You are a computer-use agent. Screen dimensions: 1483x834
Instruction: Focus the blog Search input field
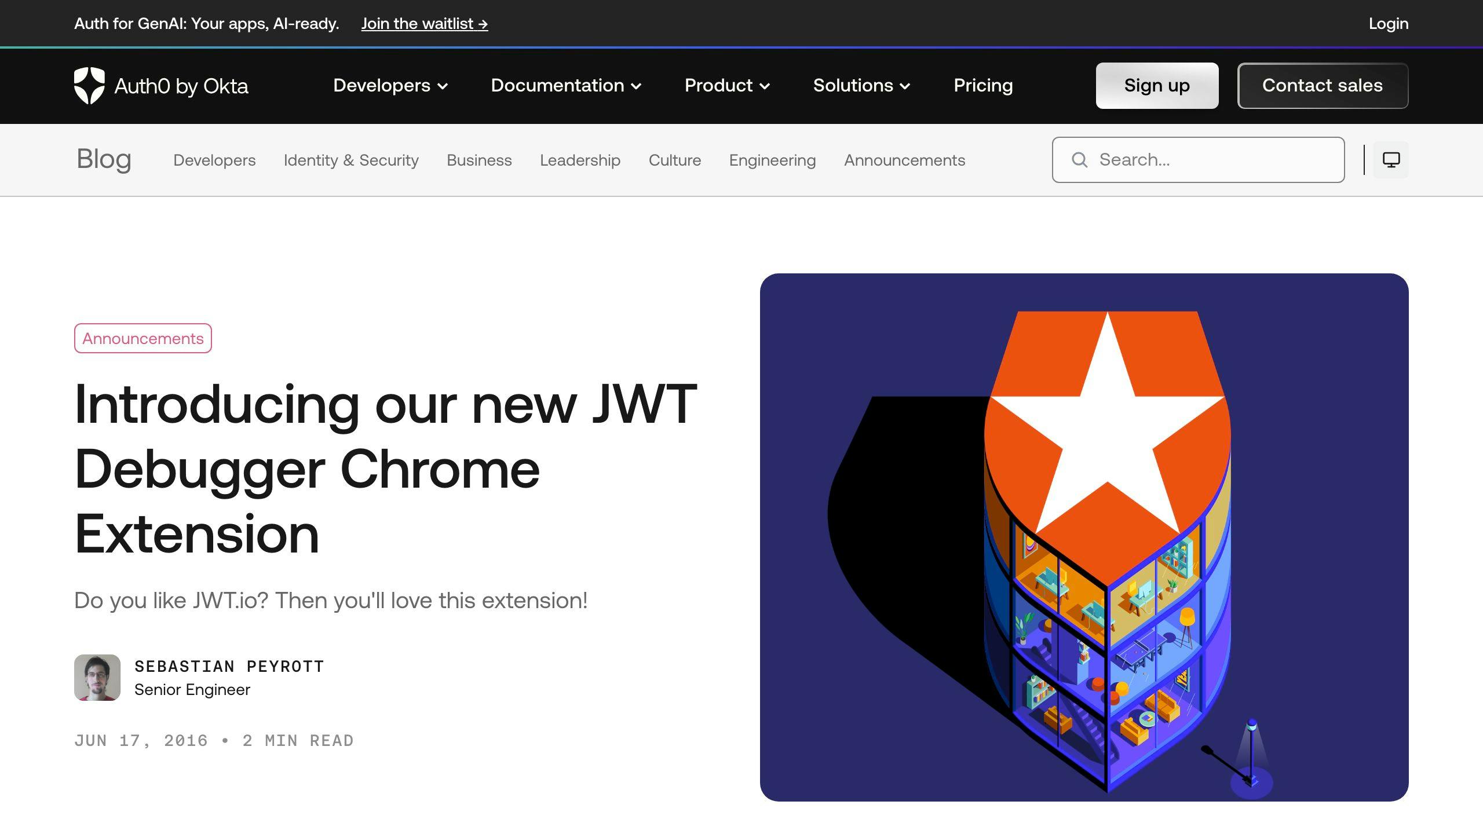(1198, 160)
